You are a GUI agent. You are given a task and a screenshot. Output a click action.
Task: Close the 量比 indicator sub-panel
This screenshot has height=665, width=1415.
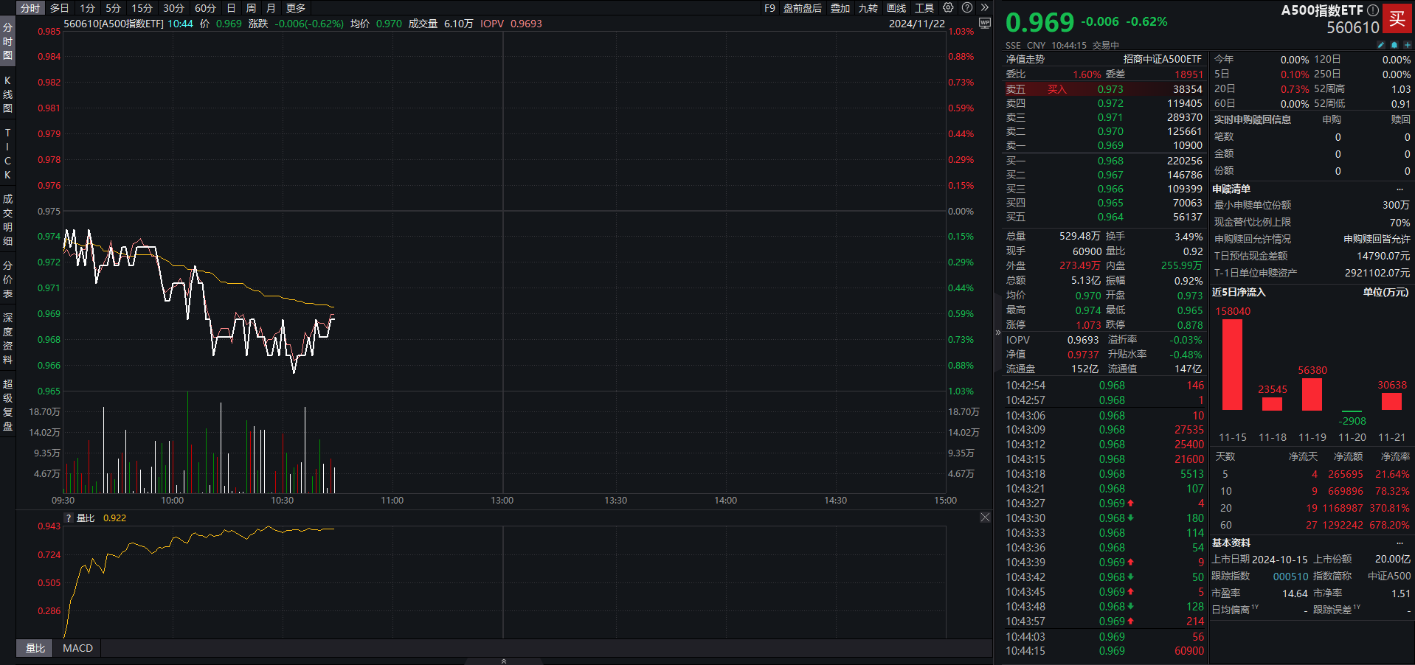[985, 518]
